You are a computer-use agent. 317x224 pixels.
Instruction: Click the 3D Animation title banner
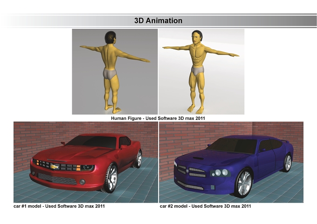tap(158, 20)
